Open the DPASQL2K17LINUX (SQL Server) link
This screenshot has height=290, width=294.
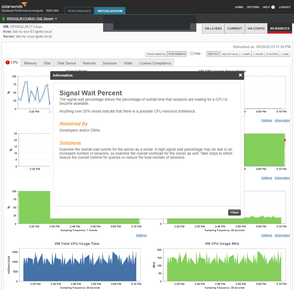click(30, 19)
